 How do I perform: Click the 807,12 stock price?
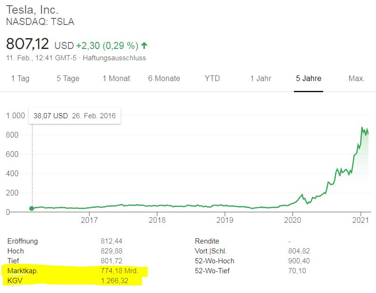pos(27,44)
